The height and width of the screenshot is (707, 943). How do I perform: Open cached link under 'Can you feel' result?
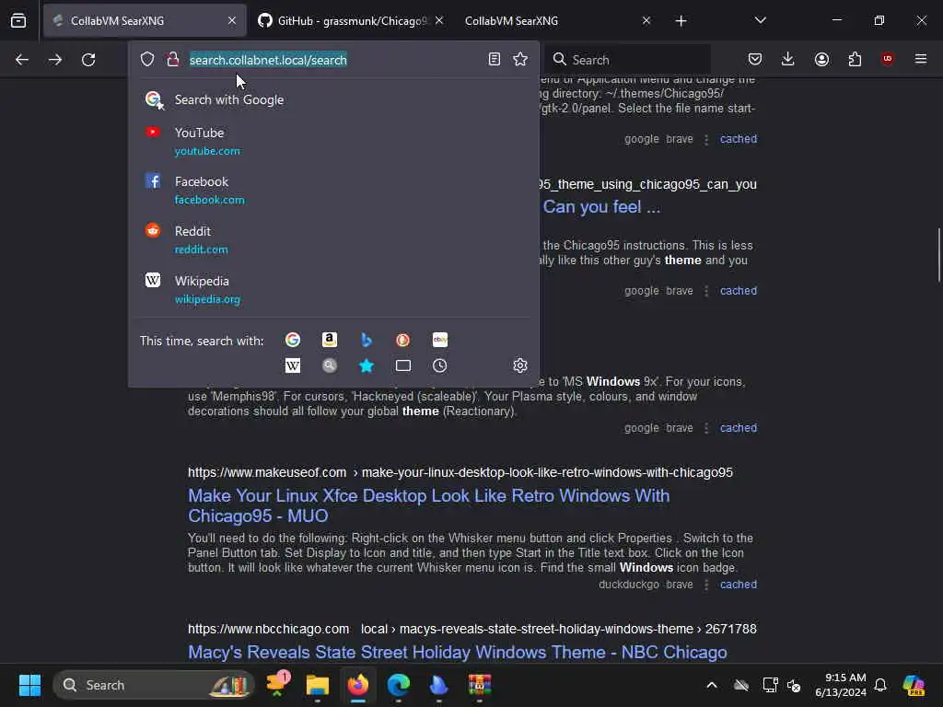pos(739,291)
